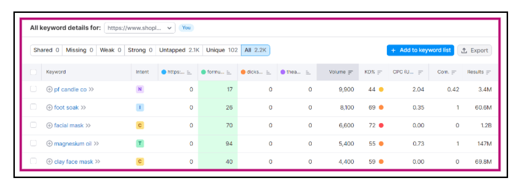521x189 pixels.
Task: Open the pf candle co keyword link
Action: point(70,89)
